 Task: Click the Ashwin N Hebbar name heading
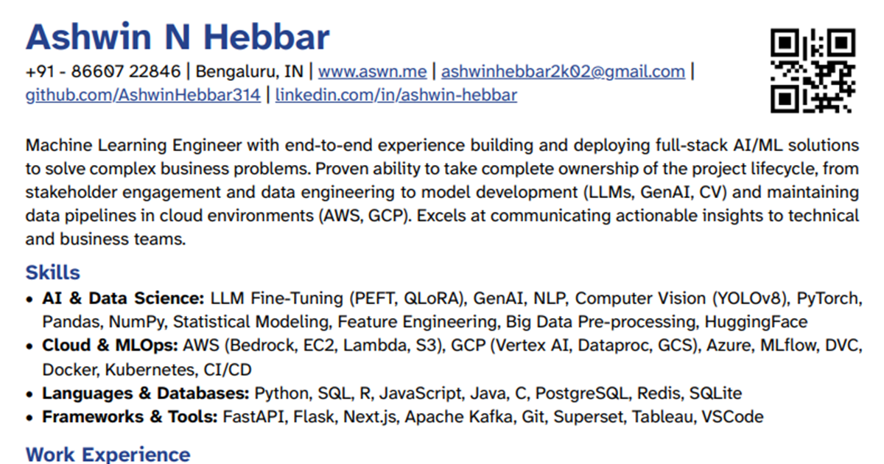pyautogui.click(x=178, y=36)
